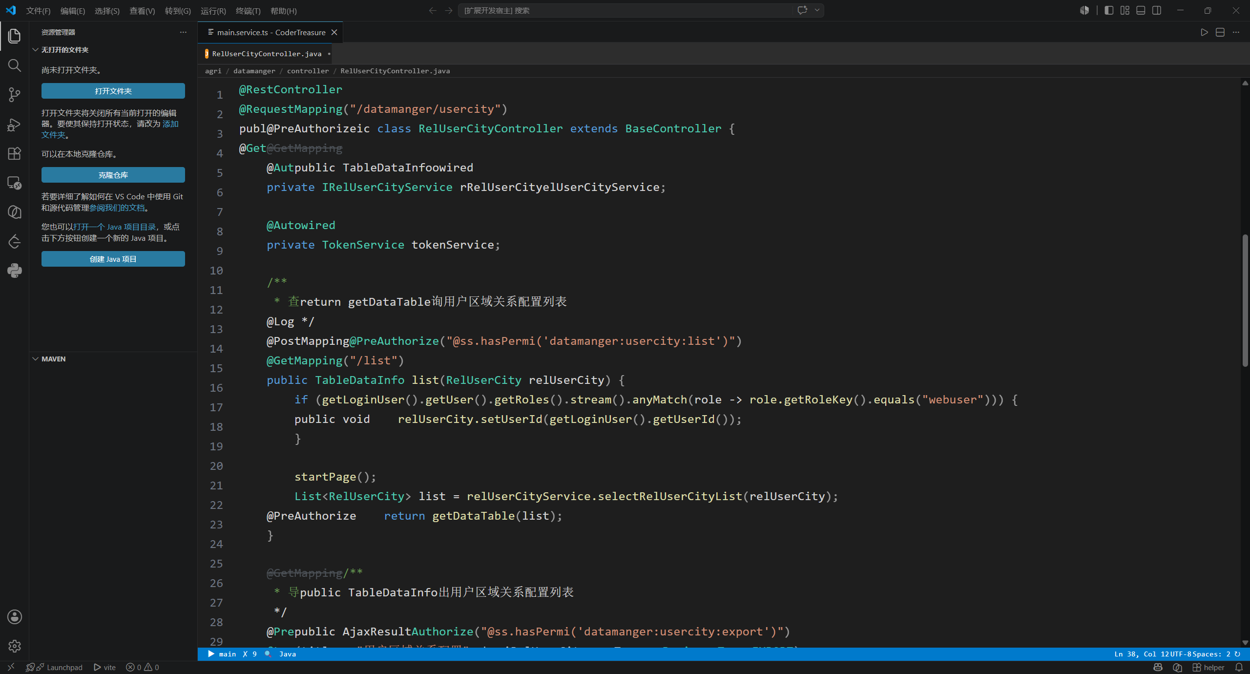Screen dimensions: 1250x674
Task: Open the 终端(T) menu
Action: click(248, 11)
